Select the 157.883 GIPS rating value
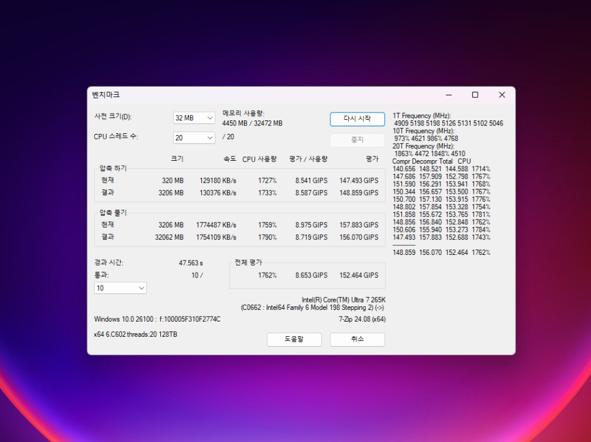591x442 pixels. click(x=359, y=225)
